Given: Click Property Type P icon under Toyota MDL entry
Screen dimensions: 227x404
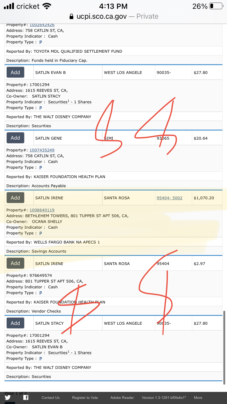Looking at the screenshot, I should point(41,42).
